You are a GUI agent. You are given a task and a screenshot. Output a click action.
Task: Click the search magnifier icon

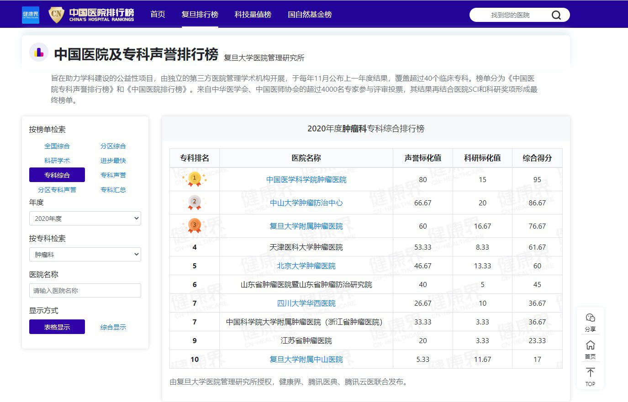tap(556, 15)
